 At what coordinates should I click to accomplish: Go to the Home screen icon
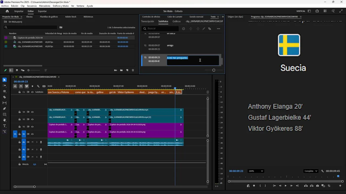(x=7, y=11)
